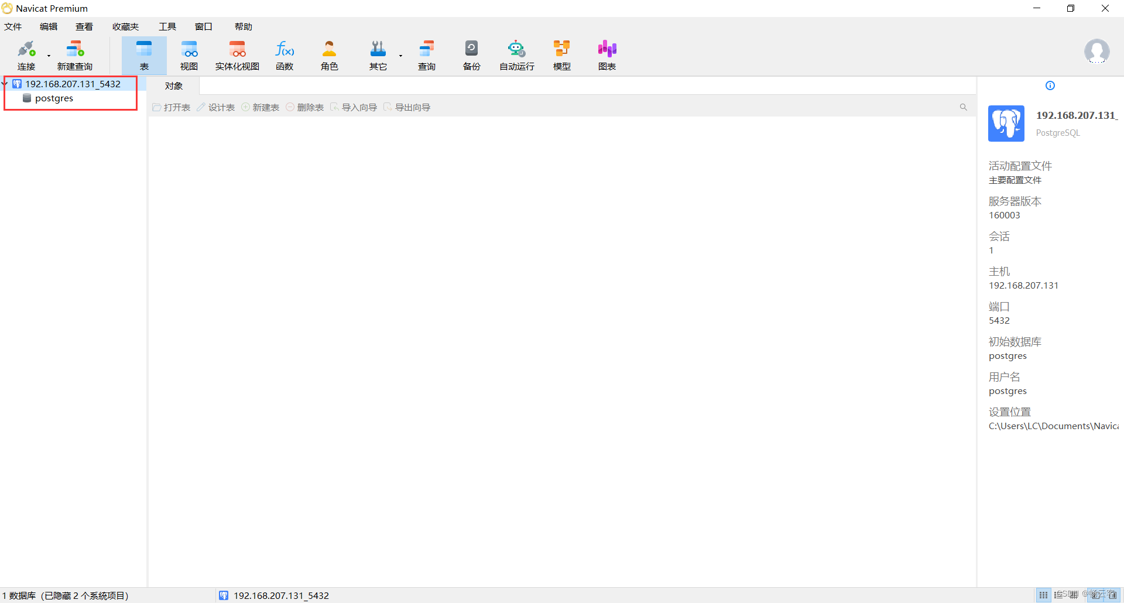Click the search magnifier icon in object bar
1124x603 pixels.
(x=963, y=107)
